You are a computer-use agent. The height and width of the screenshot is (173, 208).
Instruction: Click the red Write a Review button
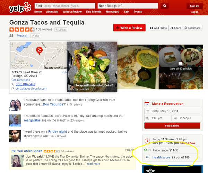tap(129, 28)
